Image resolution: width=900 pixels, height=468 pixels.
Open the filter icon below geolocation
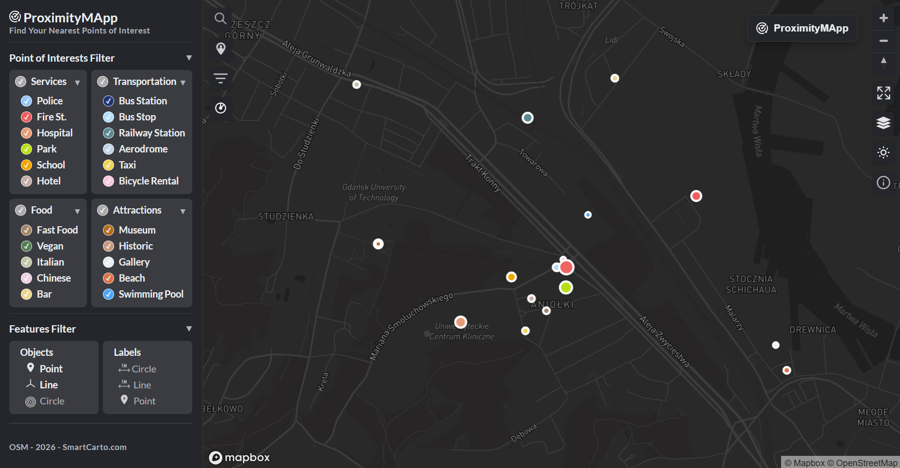pyautogui.click(x=221, y=78)
